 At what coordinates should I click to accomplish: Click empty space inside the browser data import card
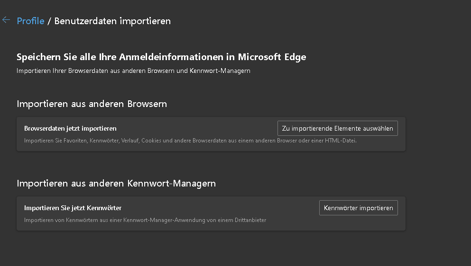(199, 128)
